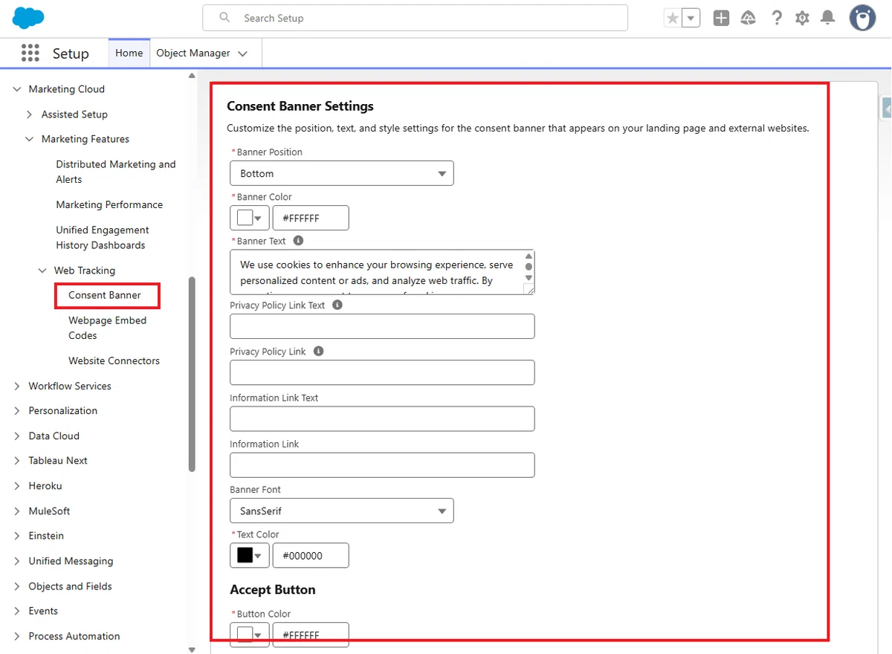Switch to the Home tab
This screenshot has height=654, width=892.
click(x=129, y=53)
